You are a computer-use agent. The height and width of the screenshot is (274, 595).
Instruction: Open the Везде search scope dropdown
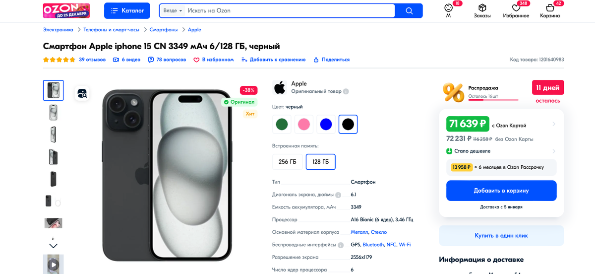[x=173, y=10]
